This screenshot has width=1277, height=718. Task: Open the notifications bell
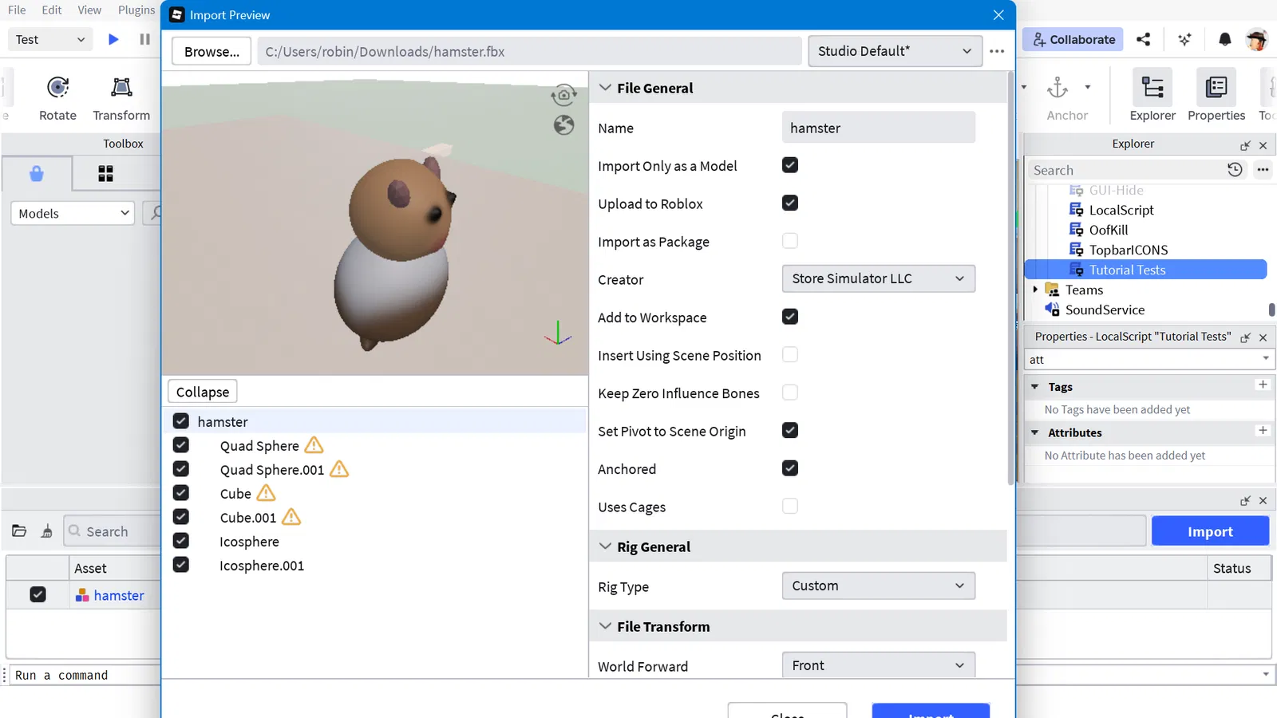[x=1225, y=39]
